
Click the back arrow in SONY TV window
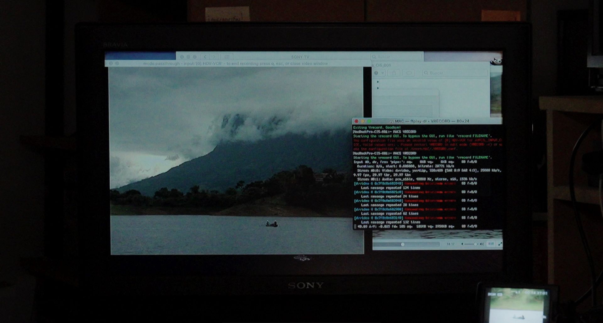coord(205,57)
